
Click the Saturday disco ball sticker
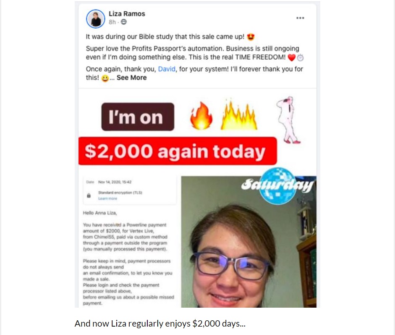(277, 186)
